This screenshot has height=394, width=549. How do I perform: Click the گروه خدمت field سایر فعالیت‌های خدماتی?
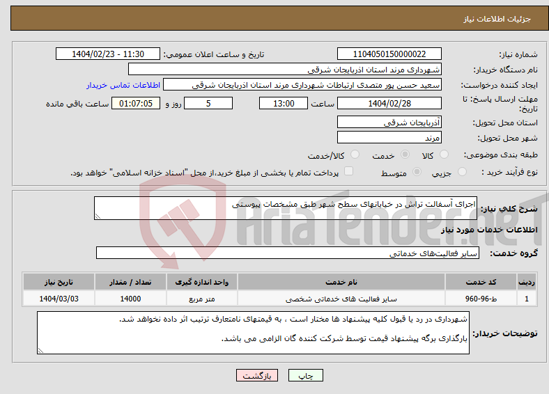288,253
